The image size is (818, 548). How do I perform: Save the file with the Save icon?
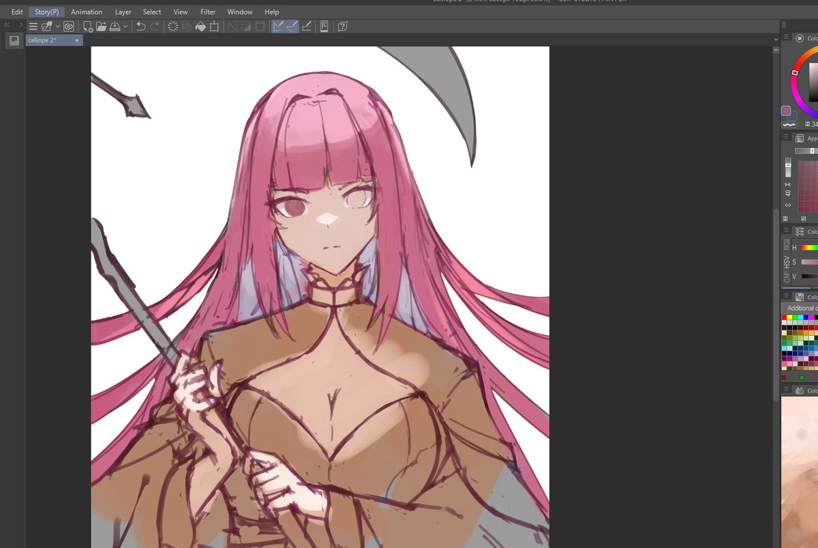click(x=115, y=27)
